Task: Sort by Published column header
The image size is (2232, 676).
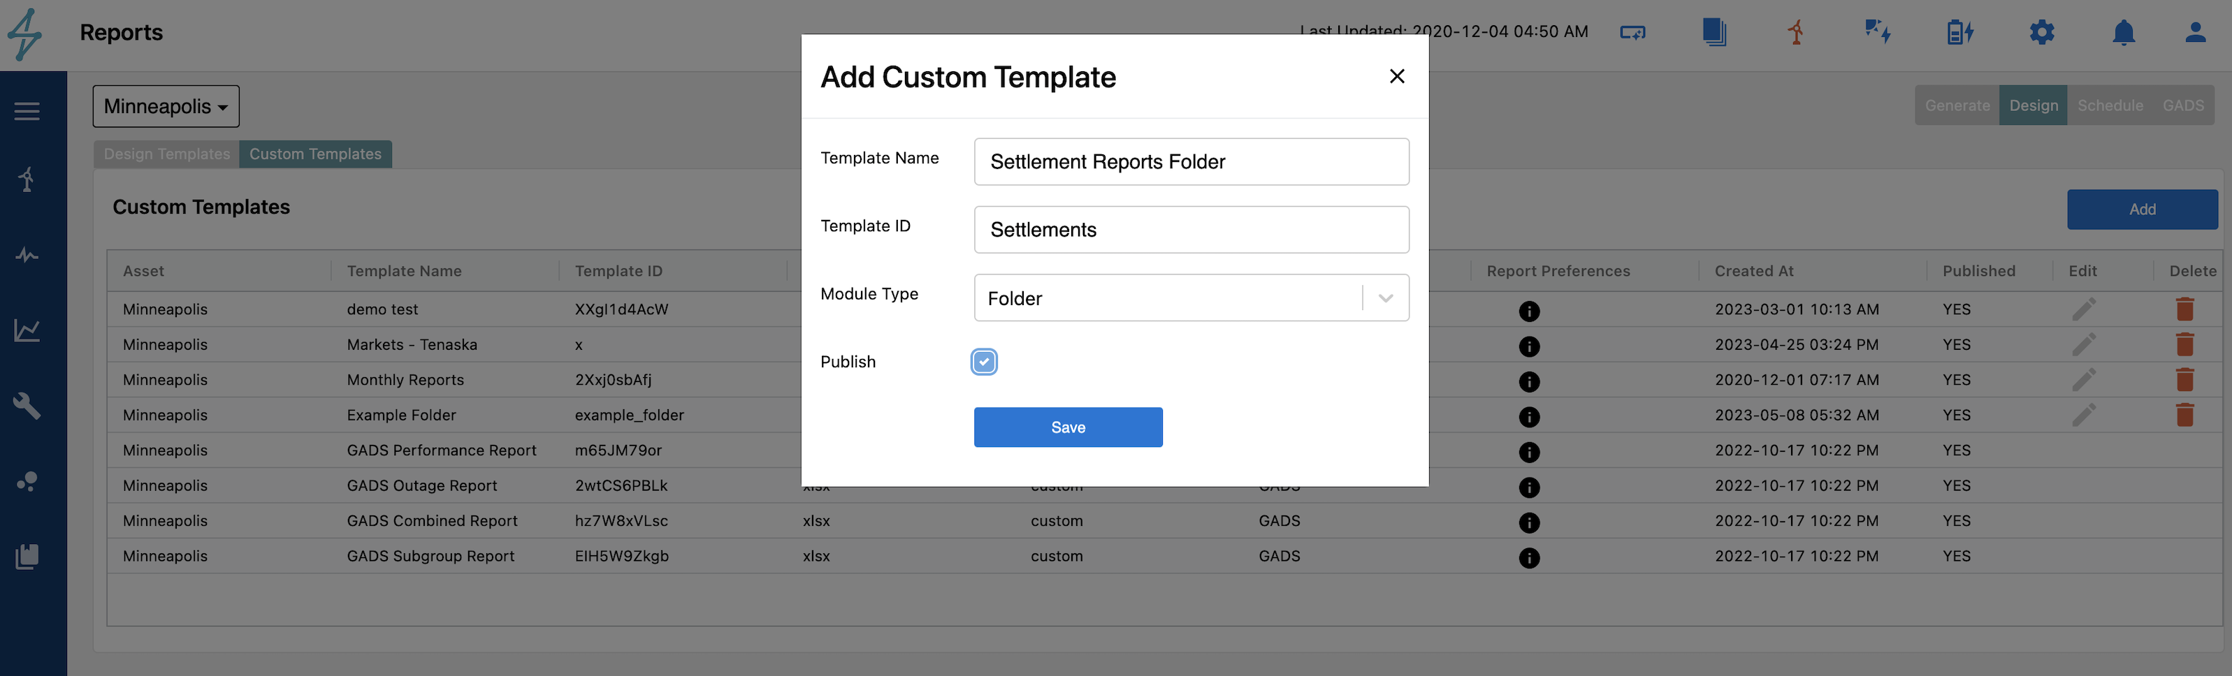Action: point(1978,271)
